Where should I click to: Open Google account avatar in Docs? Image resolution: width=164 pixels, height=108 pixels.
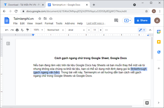(x=157, y=20)
